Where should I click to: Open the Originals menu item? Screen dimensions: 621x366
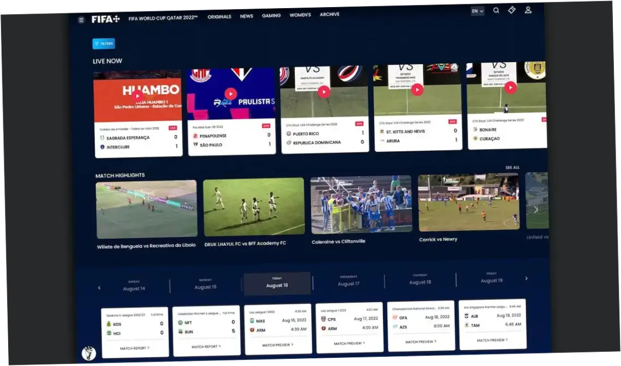pos(219,17)
